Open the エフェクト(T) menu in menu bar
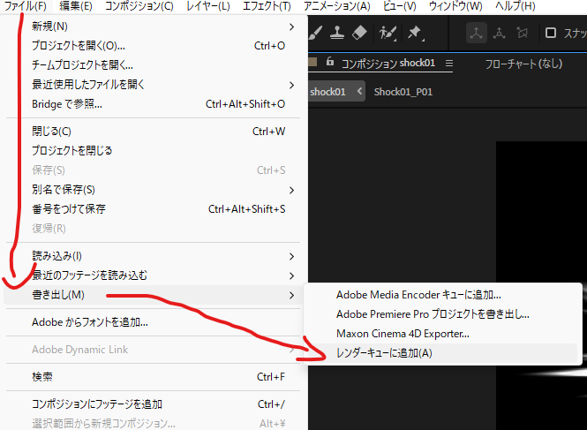587x430 pixels. 267,6
